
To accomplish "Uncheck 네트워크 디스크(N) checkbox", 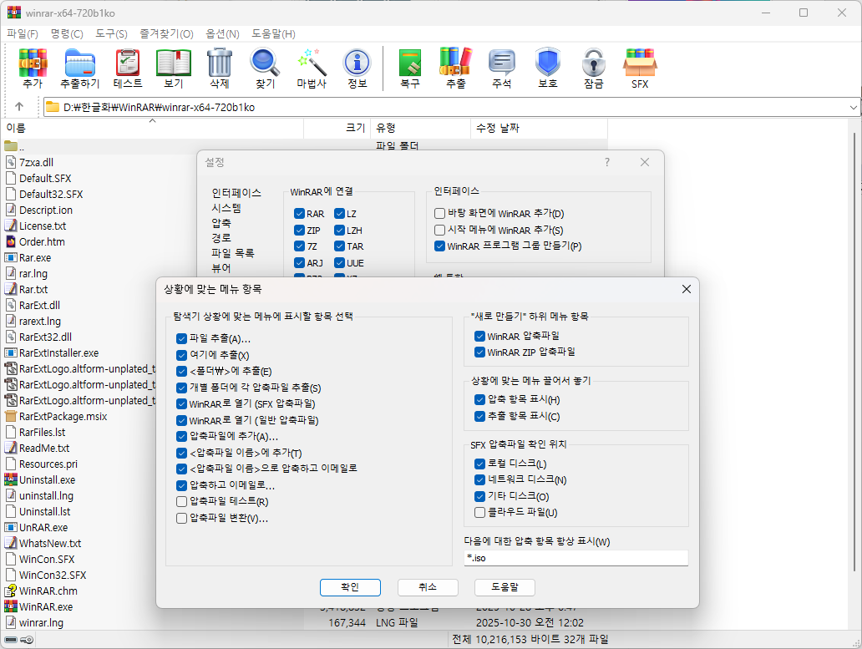I will (479, 479).
